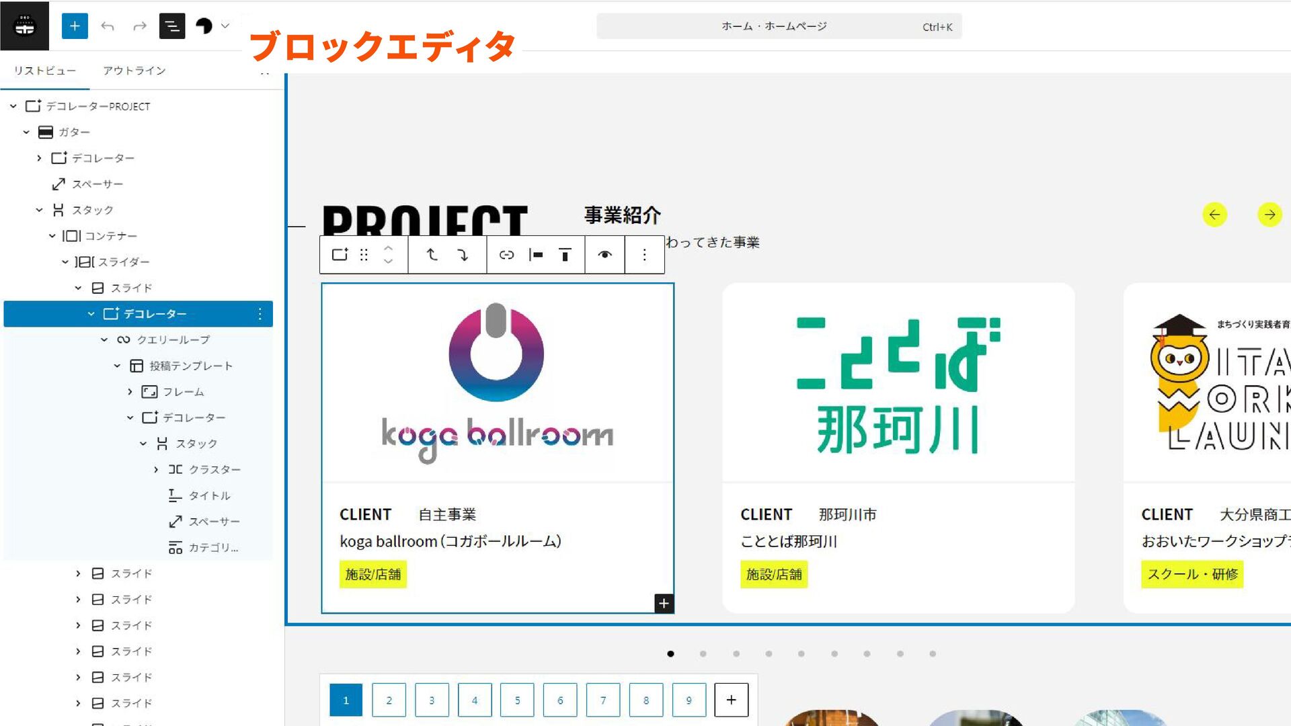The width and height of the screenshot is (1291, 726).
Task: Toggle the eye visibility icon in toolbar
Action: (x=604, y=255)
